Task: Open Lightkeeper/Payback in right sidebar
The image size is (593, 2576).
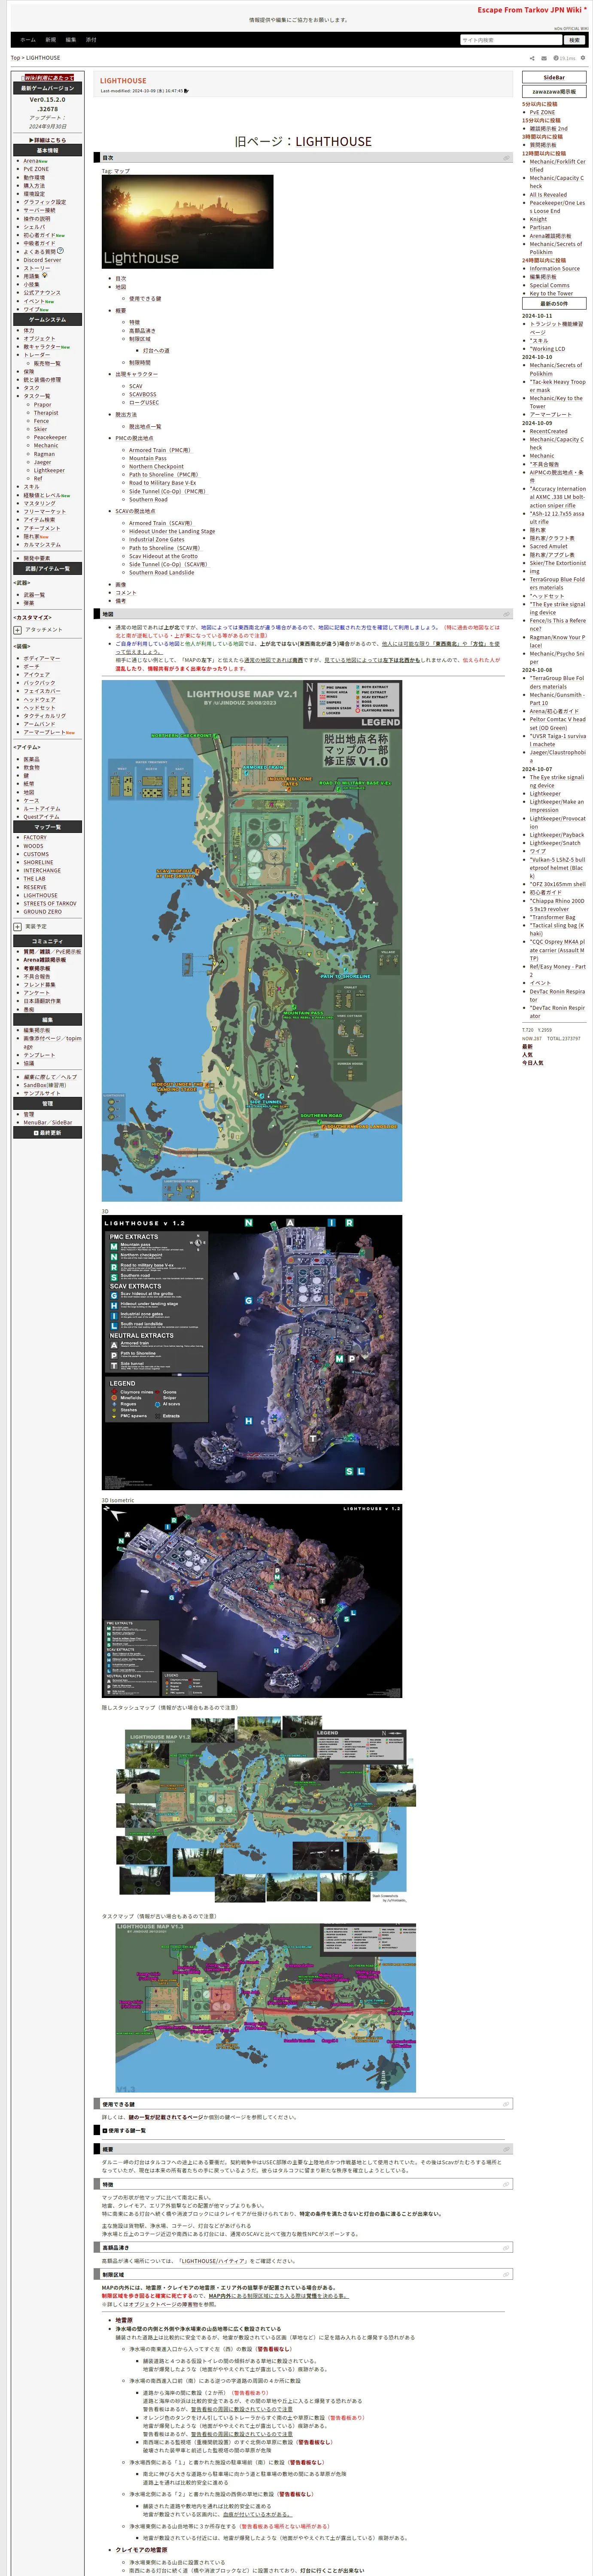Action: tap(557, 835)
